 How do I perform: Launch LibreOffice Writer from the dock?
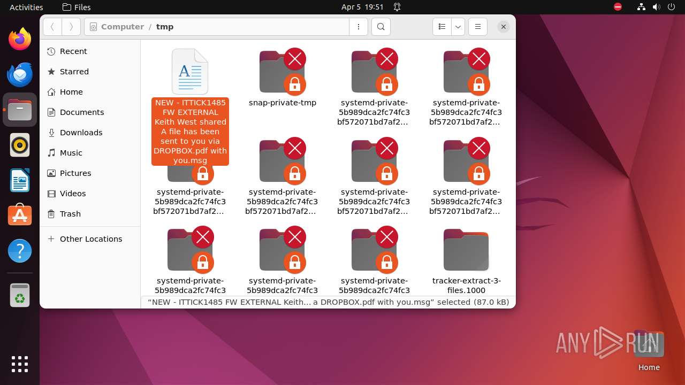[20, 180]
